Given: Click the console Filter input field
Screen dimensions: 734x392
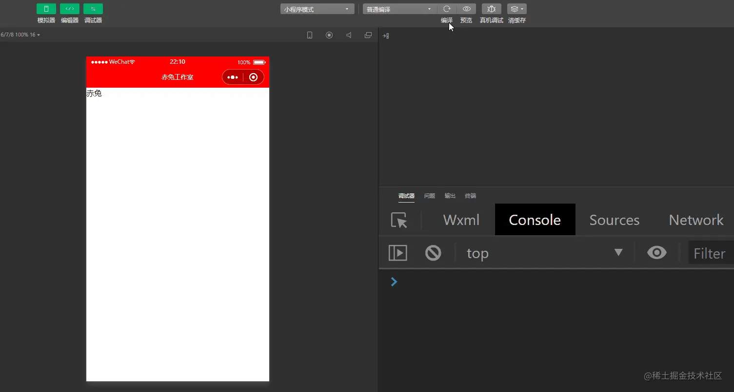Looking at the screenshot, I should coord(711,253).
